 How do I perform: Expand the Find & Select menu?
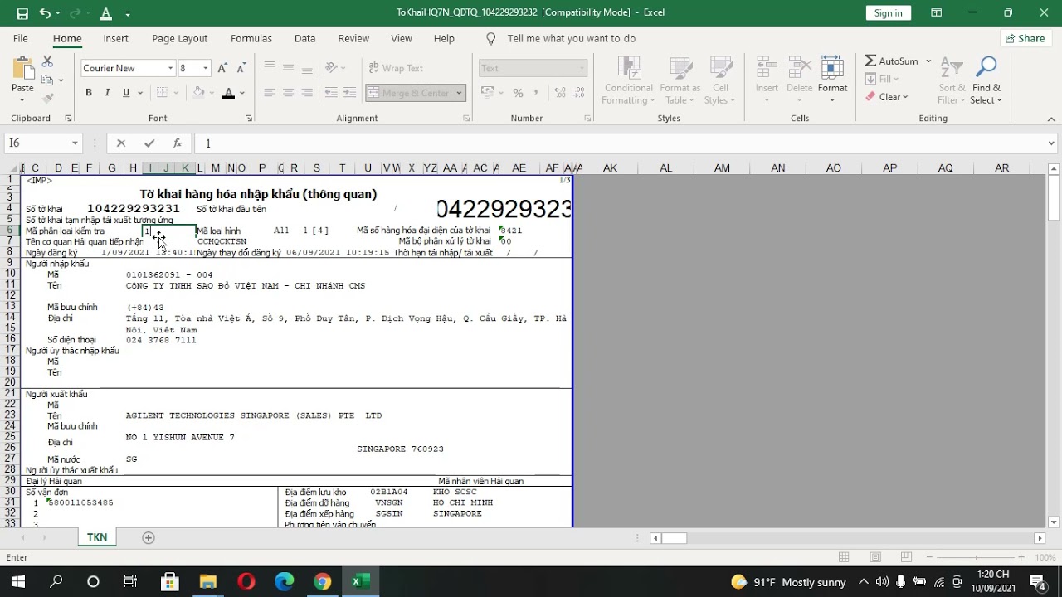click(x=986, y=80)
